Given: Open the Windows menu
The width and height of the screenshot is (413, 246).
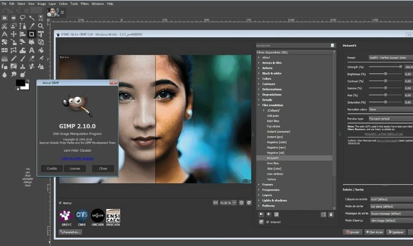Looking at the screenshot, I should pos(97,4).
